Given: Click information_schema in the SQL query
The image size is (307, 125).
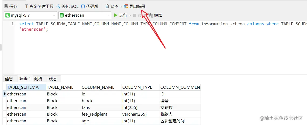Looking at the screenshot, I should point(223,24).
